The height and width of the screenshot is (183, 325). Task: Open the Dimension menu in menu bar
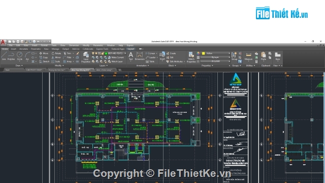pyautogui.click(x=74, y=45)
